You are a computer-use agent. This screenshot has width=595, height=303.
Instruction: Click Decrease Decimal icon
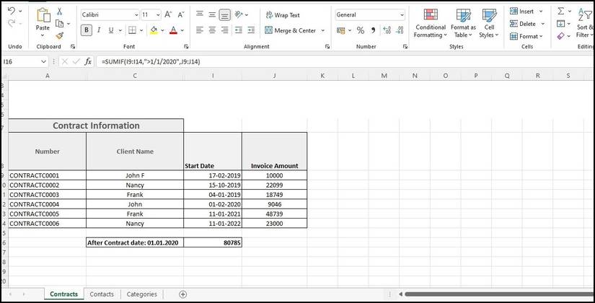[x=400, y=30]
